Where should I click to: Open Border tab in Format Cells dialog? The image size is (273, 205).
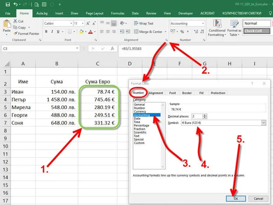coord(187,93)
